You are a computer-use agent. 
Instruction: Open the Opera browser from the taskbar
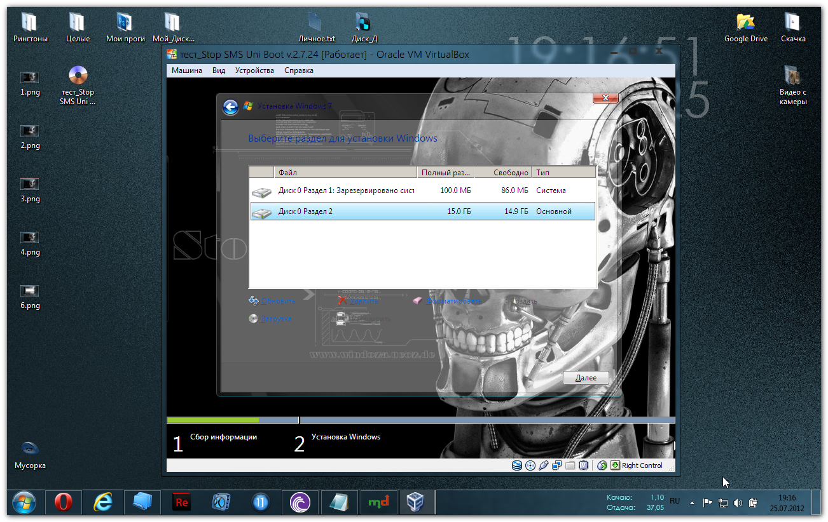point(63,502)
